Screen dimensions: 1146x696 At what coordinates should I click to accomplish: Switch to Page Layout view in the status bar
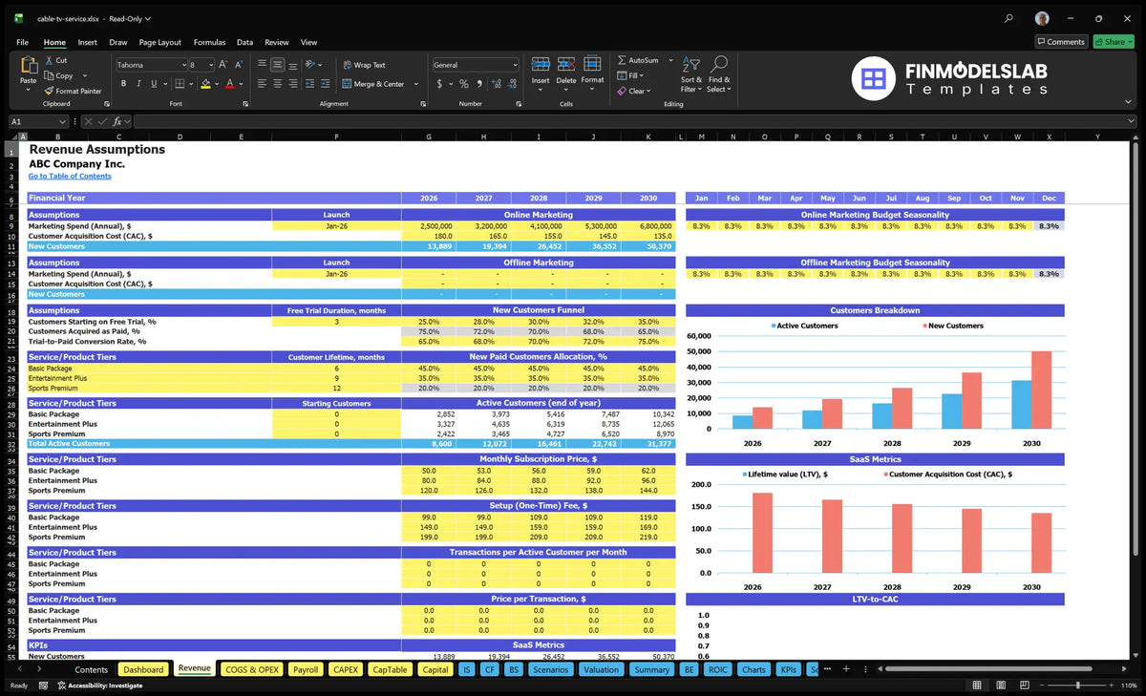click(1000, 685)
